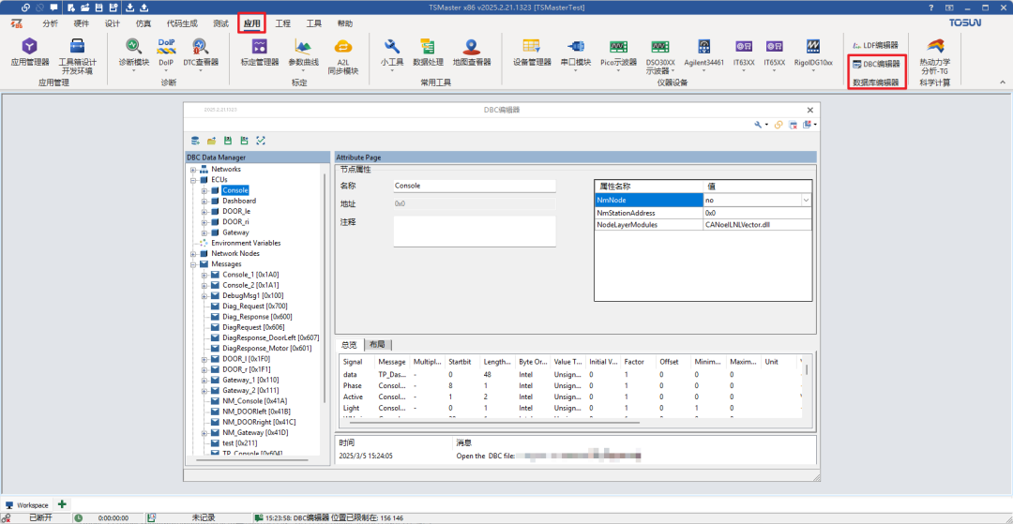Open the IT63XX power supply

pyautogui.click(x=744, y=52)
